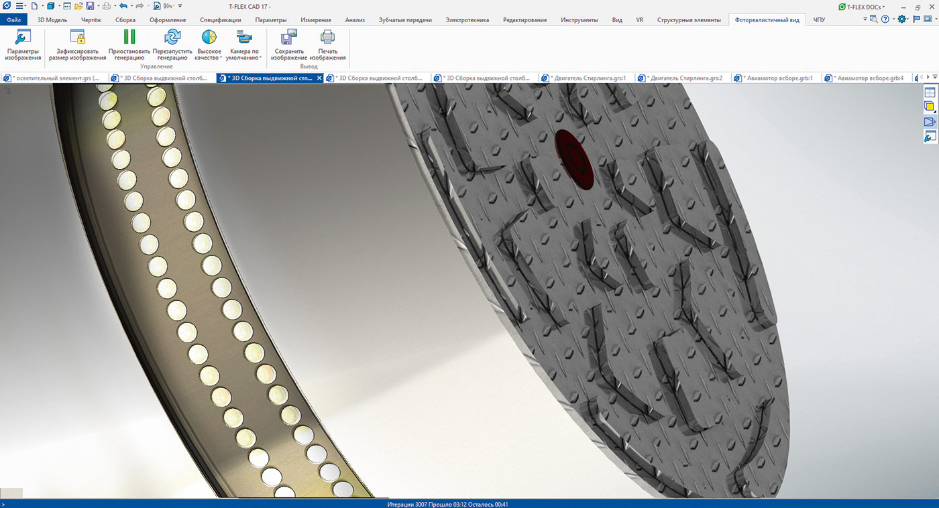939x508 pixels.
Task: Open the T-FLEX DOCs dropdown
Action: coord(861,6)
